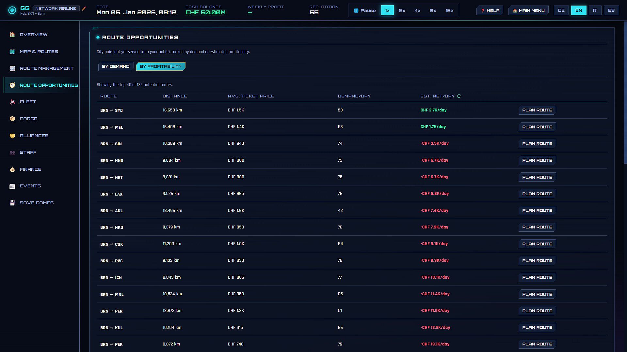Select the By Profitability tab
The image size is (627, 352).
(161, 66)
